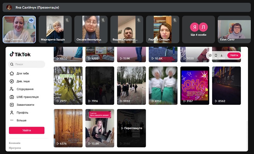Viewport: 254px width, 154px height.
Task: Toggle muted mic on Маргарита Удодік's tile
Action: (x=67, y=20)
